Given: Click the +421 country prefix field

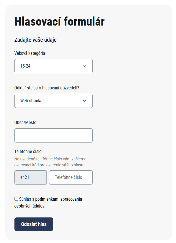Looking at the screenshot, I should (x=31, y=177).
